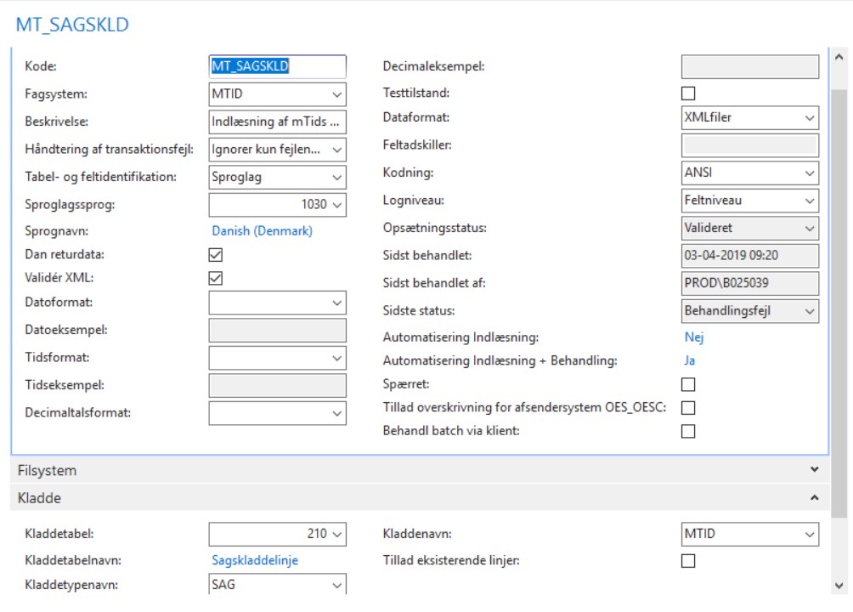Tick Tillad eksisterende linjer checkbox
The image size is (853, 612).
pyautogui.click(x=688, y=560)
